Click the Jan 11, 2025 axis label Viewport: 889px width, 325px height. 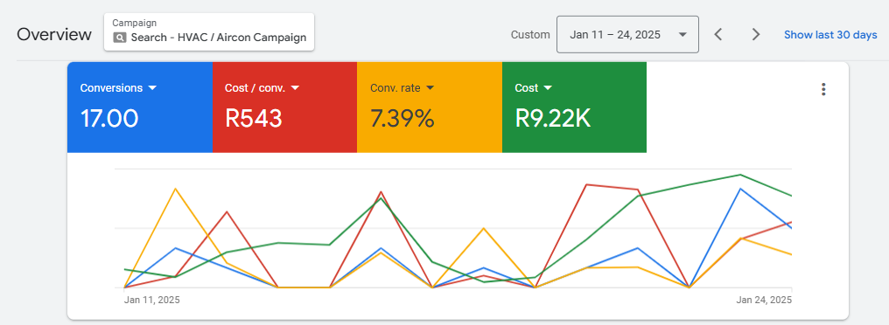pyautogui.click(x=152, y=300)
